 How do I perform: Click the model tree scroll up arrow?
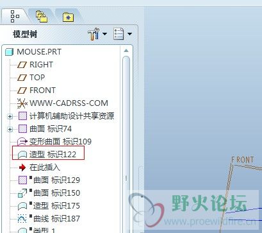click(126, 51)
